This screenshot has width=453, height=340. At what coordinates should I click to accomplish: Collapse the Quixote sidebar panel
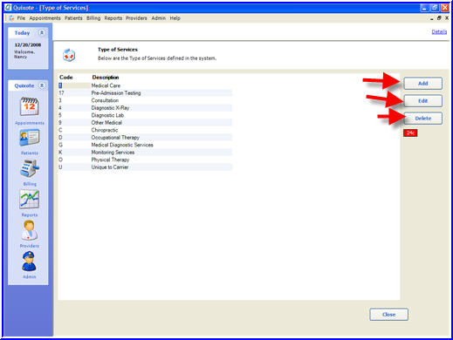click(x=42, y=85)
